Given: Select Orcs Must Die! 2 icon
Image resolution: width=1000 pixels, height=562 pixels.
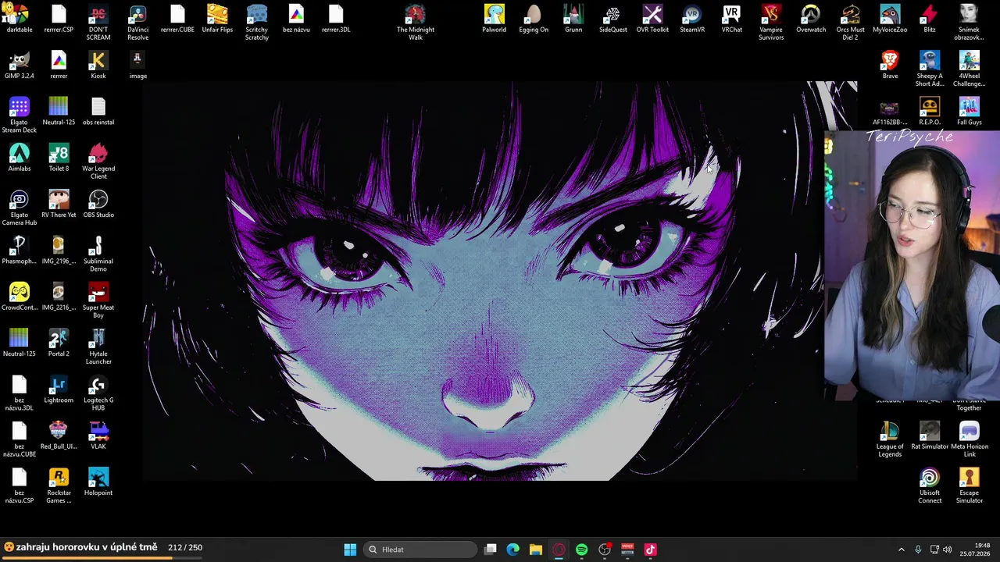Looking at the screenshot, I should [x=851, y=23].
